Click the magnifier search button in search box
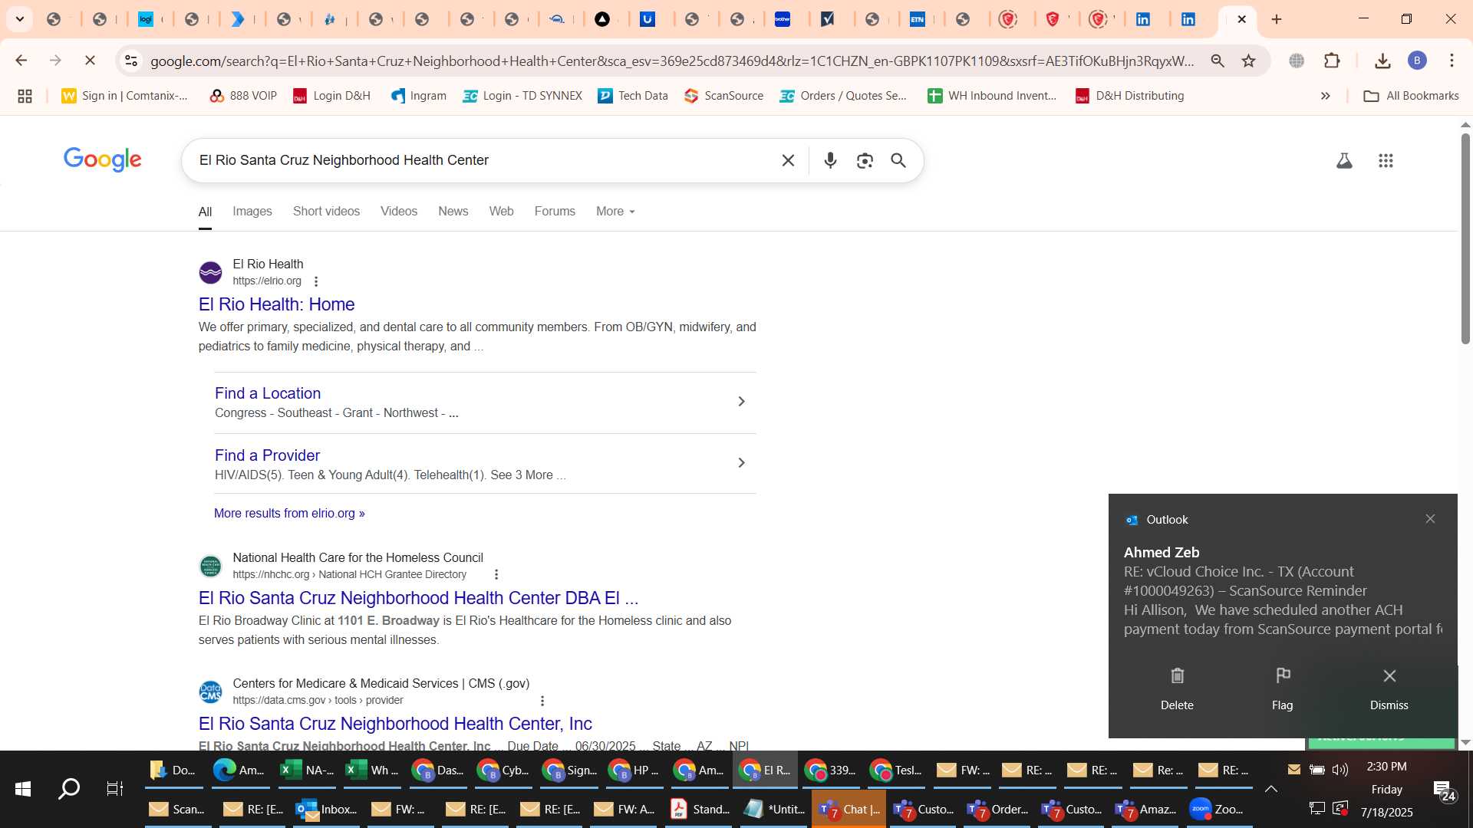1473x828 pixels. point(898,160)
